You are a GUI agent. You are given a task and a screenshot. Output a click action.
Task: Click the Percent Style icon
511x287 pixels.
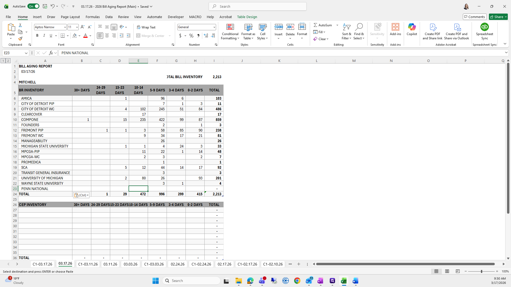(191, 36)
